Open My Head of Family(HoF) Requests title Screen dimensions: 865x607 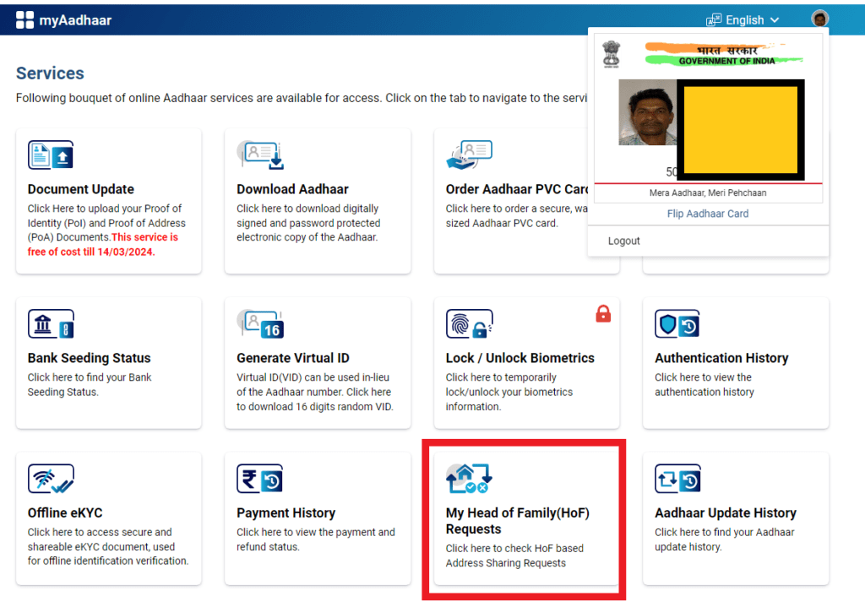coord(518,521)
